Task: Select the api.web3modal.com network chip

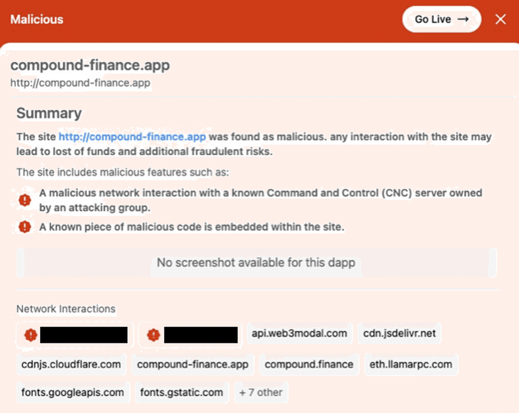Action: tap(300, 333)
